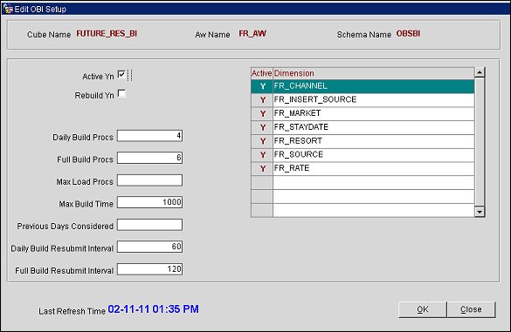This screenshot has height=332, width=511.
Task: Toggle the Active Yn checkbox
Action: 121,75
